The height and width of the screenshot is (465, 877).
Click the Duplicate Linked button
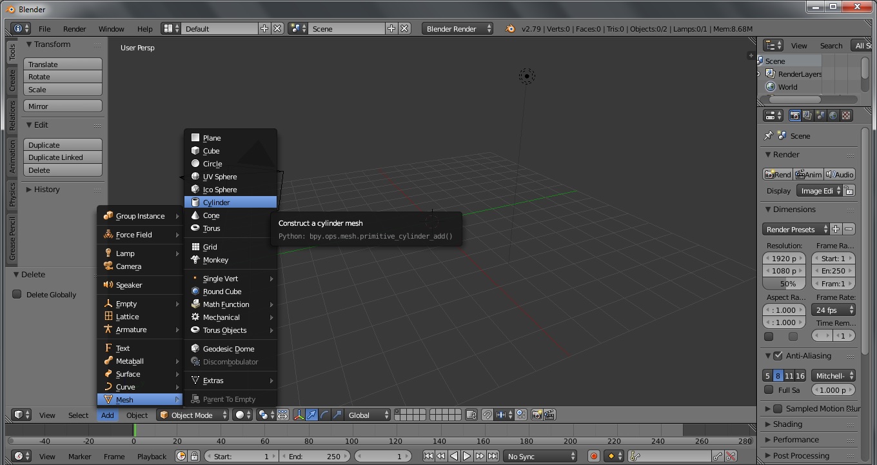(63, 157)
